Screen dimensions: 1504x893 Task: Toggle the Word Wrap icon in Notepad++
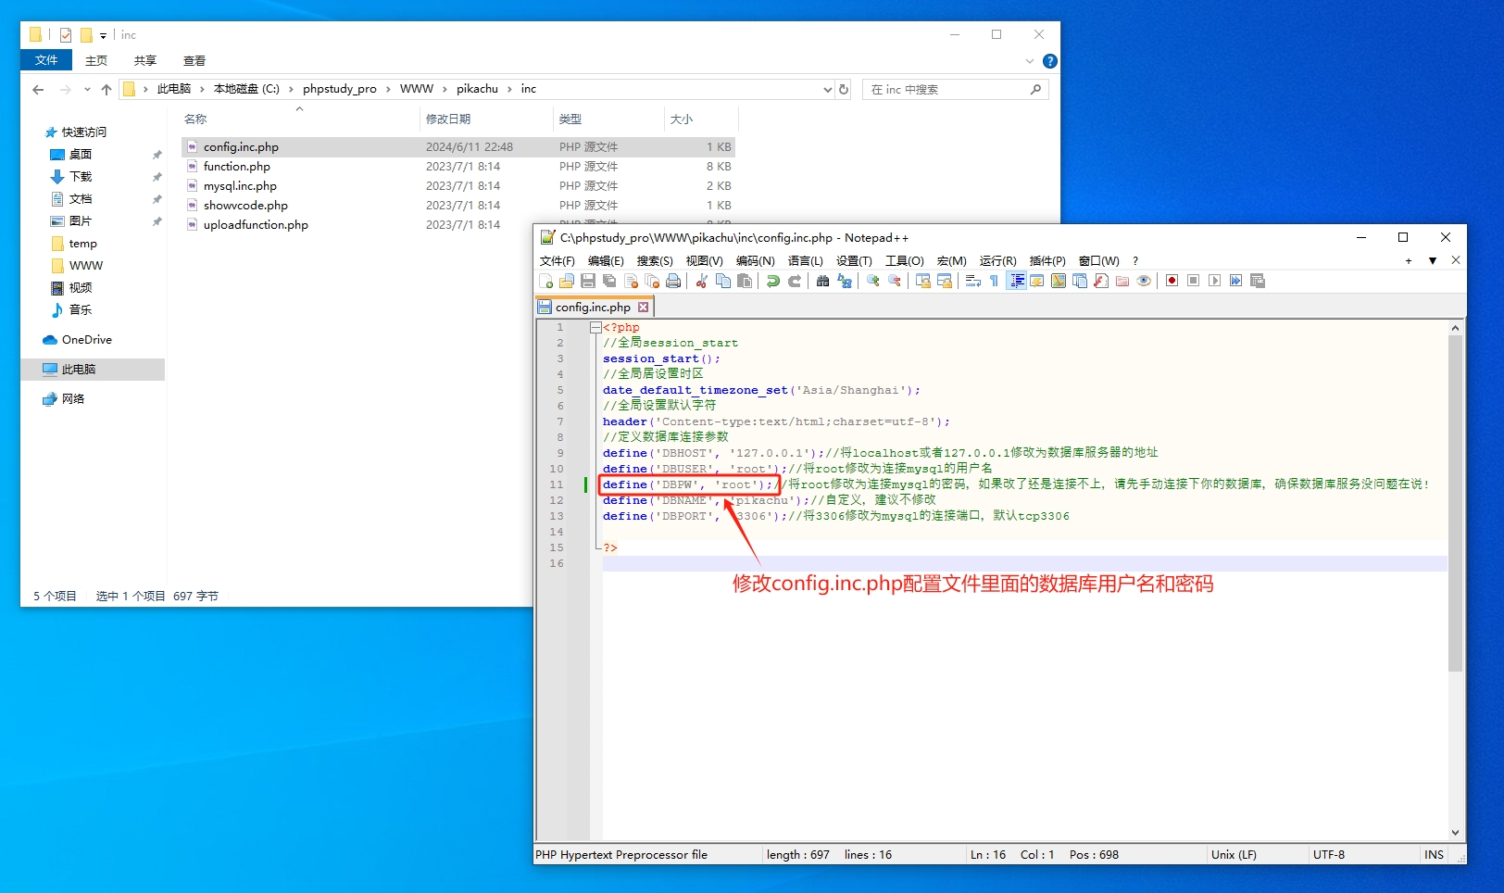tap(973, 281)
